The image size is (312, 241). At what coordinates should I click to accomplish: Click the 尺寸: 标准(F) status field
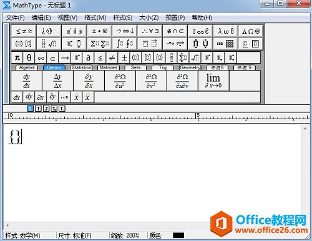tap(82, 235)
